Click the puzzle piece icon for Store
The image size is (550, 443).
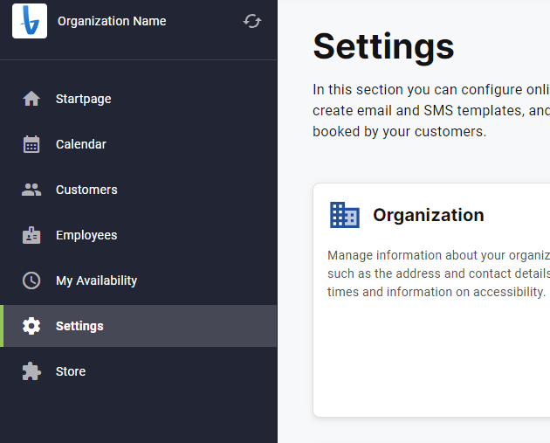click(x=31, y=371)
